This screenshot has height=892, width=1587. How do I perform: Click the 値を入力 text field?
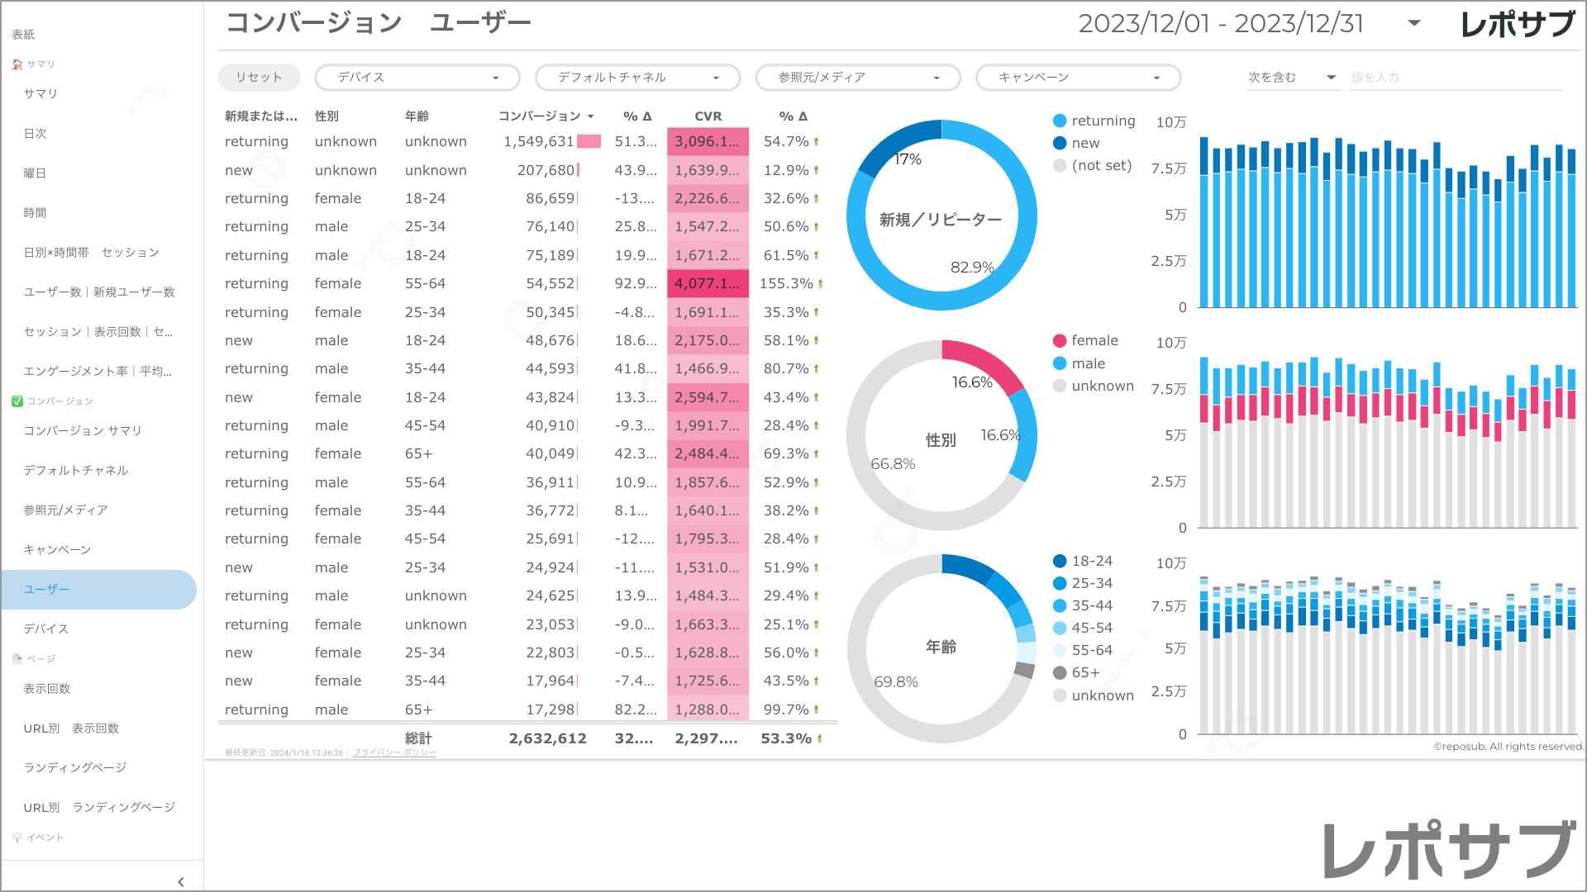pos(1455,78)
